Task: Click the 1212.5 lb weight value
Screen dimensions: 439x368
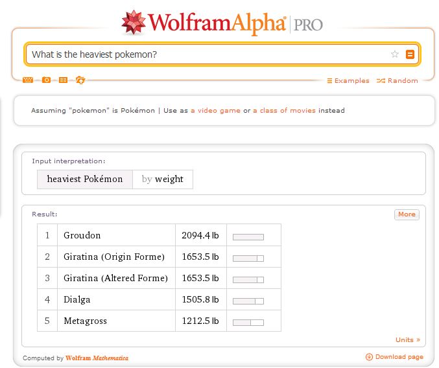Action: click(200, 321)
